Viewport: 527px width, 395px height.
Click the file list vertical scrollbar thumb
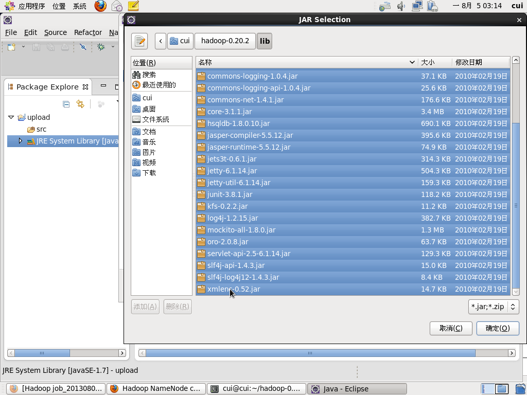pyautogui.click(x=516, y=206)
